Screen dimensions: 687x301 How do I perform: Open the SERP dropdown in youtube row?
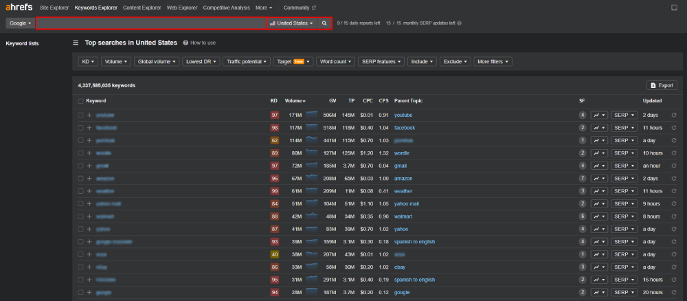(x=624, y=115)
